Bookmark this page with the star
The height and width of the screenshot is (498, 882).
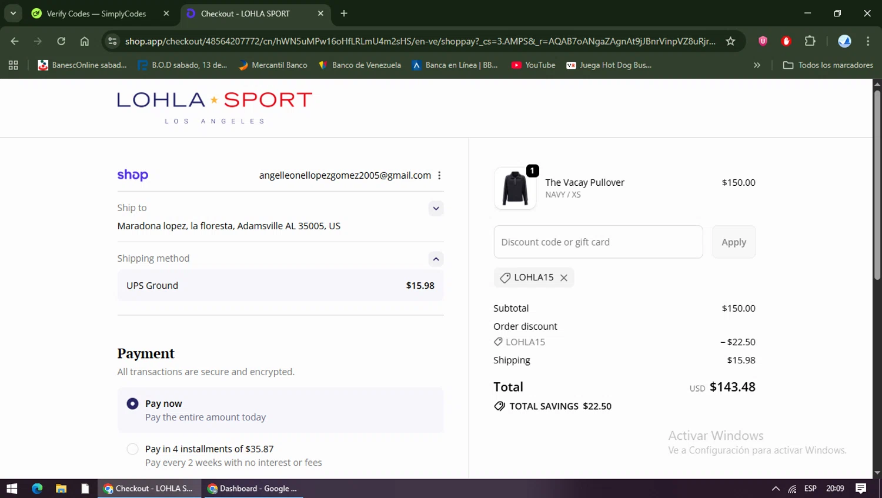pyautogui.click(x=730, y=41)
